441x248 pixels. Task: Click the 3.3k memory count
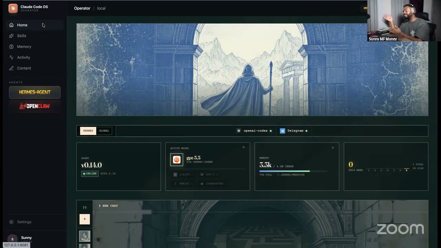click(x=266, y=165)
